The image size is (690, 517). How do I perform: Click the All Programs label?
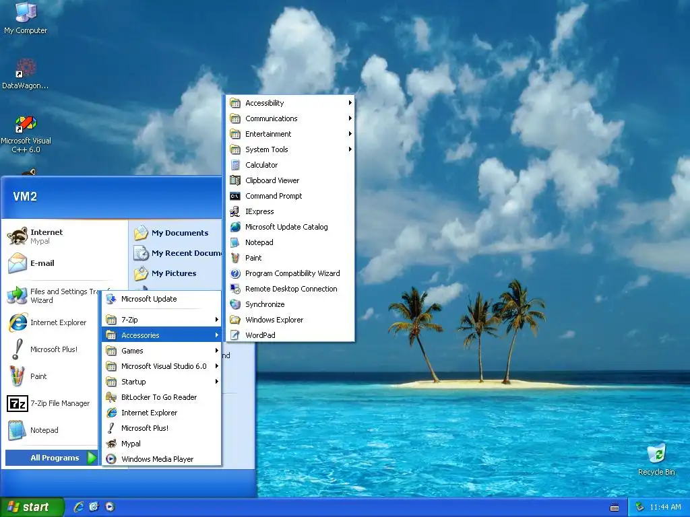coord(55,458)
